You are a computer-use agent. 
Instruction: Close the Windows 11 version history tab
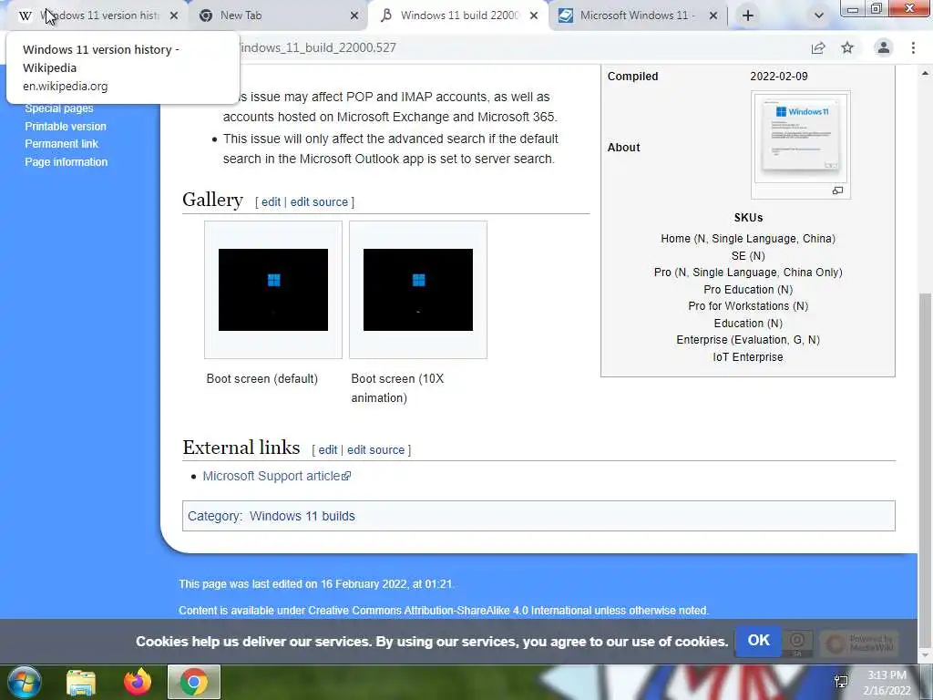(174, 16)
